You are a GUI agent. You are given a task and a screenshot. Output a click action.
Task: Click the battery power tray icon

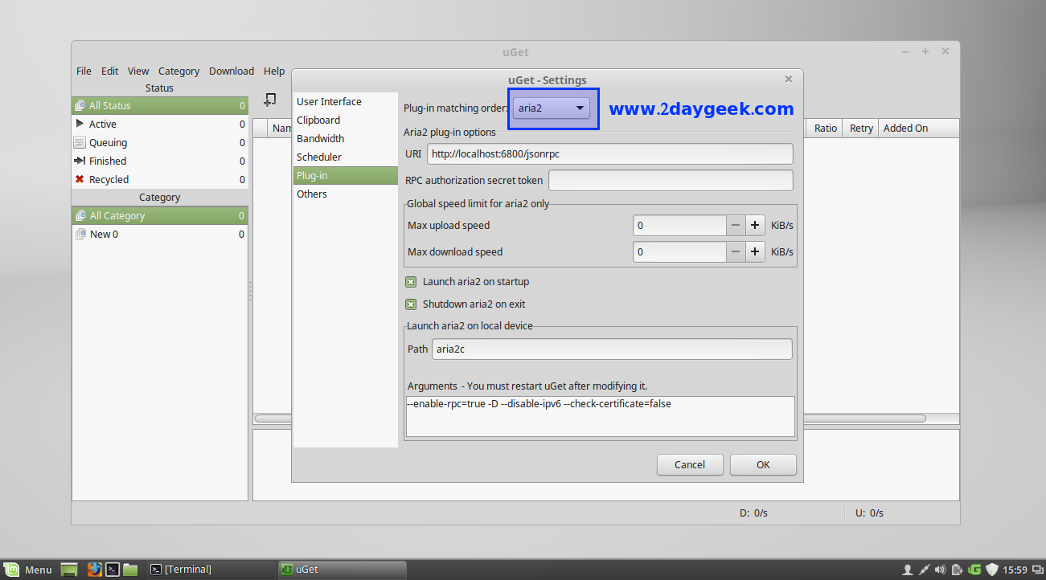[x=957, y=570]
